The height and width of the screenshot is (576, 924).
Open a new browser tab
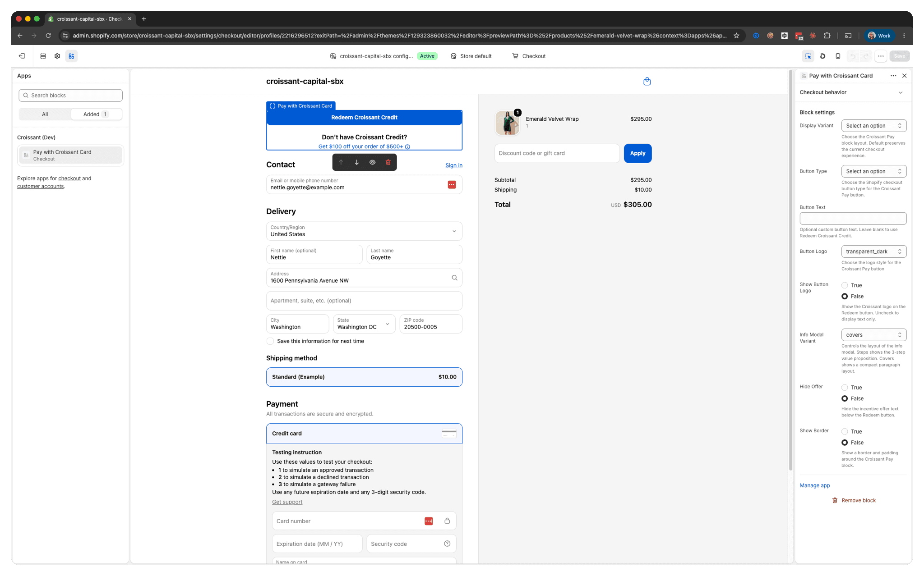point(143,19)
